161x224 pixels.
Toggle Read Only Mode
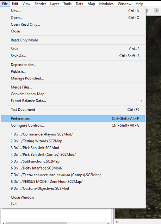click(73, 40)
